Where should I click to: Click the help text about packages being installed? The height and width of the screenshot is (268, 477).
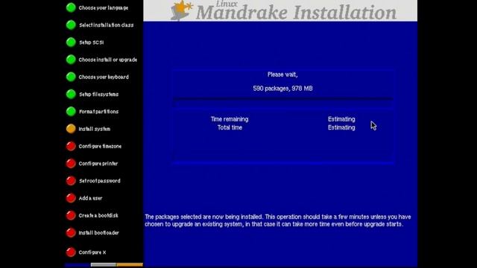click(x=278, y=220)
